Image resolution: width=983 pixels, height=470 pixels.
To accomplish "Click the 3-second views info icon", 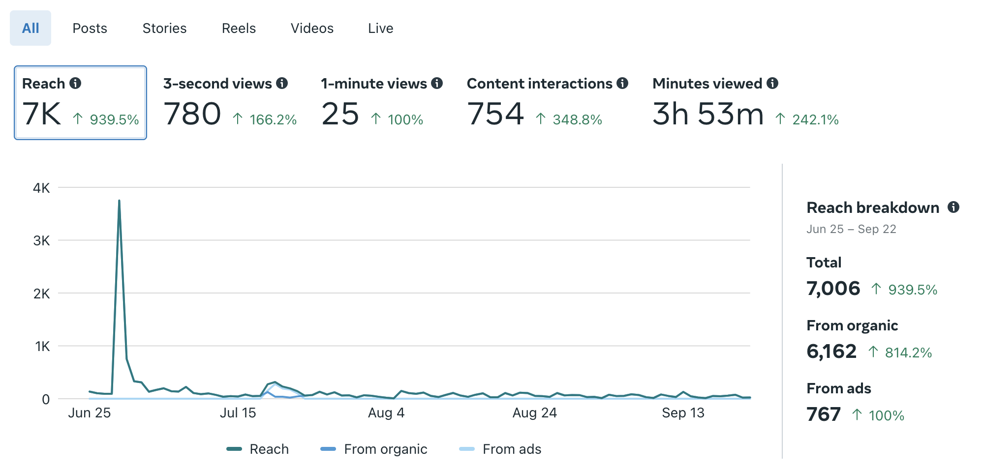I will pyautogui.click(x=282, y=83).
